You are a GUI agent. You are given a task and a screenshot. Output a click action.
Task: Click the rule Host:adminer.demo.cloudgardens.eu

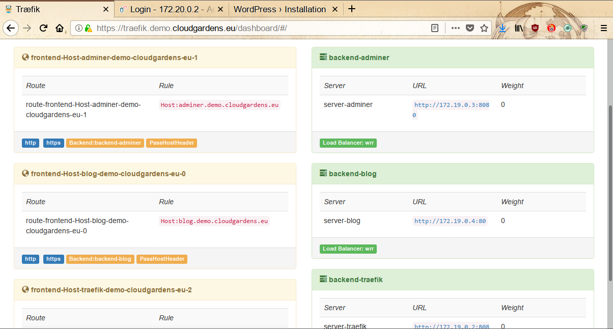click(x=219, y=105)
